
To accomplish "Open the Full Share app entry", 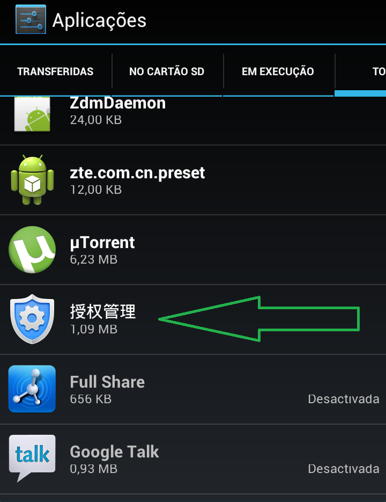I will point(193,389).
